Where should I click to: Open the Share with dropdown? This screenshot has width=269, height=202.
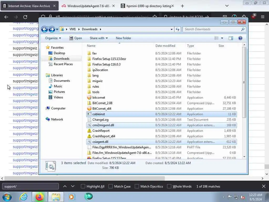click(99, 38)
